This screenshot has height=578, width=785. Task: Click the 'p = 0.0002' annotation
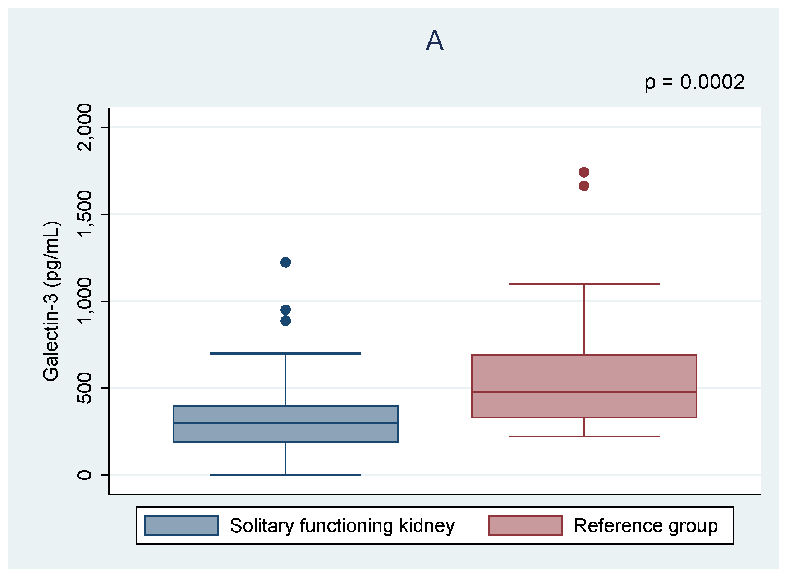(x=694, y=82)
